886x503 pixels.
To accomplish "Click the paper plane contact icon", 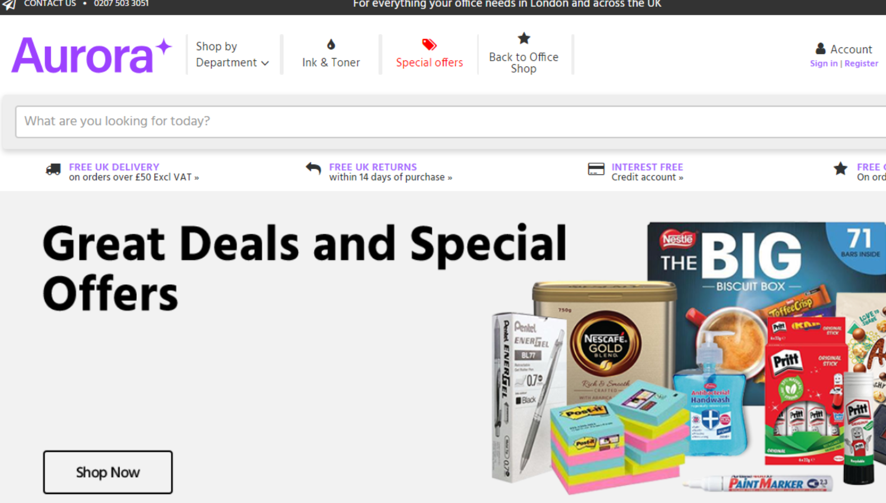I will click(8, 5).
